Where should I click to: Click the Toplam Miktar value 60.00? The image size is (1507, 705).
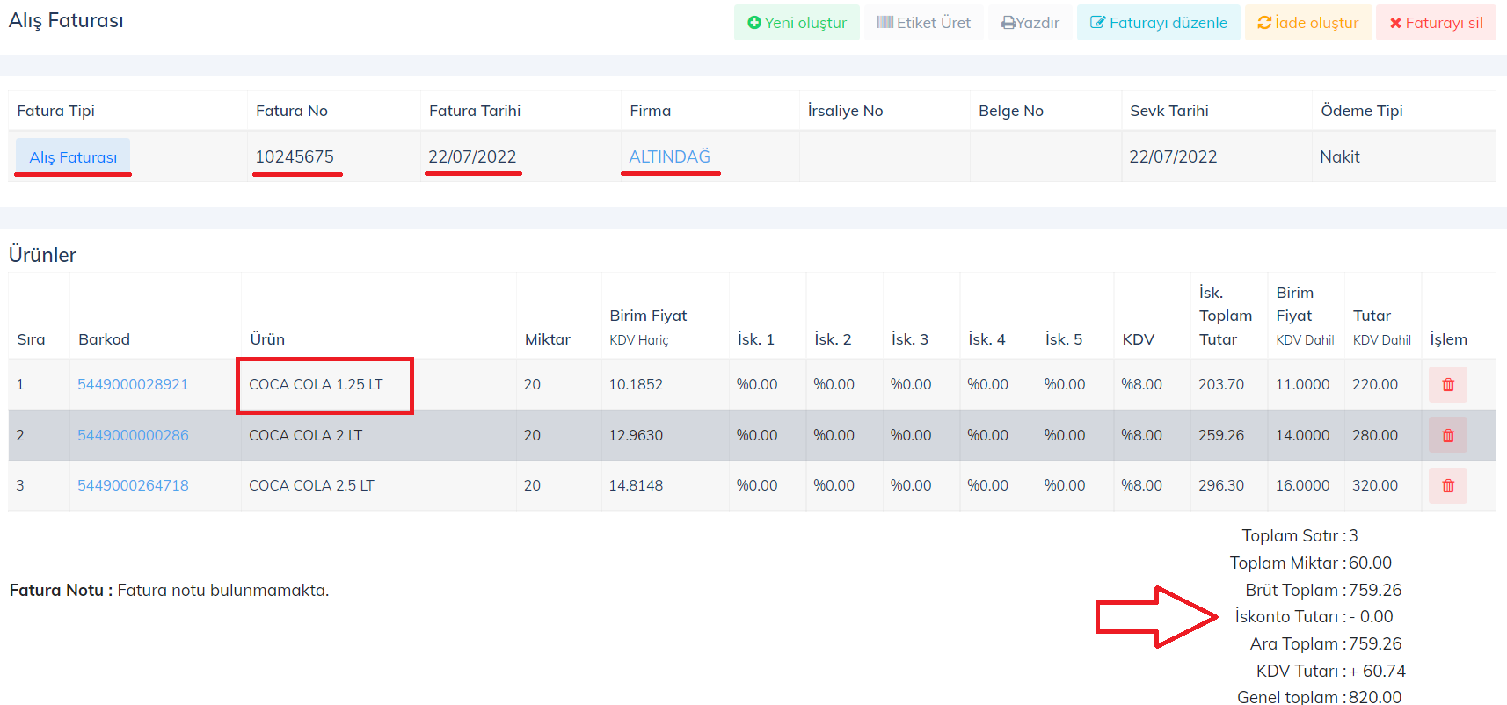[x=1370, y=563]
